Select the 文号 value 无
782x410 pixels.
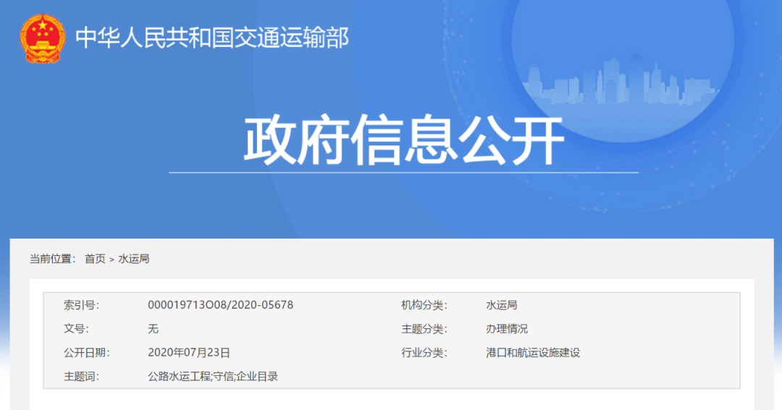click(153, 329)
